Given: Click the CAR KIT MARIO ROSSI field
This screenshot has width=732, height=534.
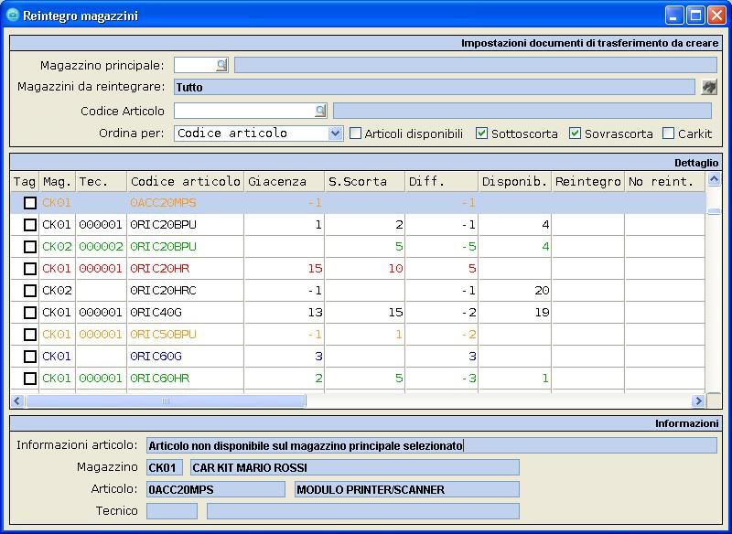Looking at the screenshot, I should tap(355, 467).
